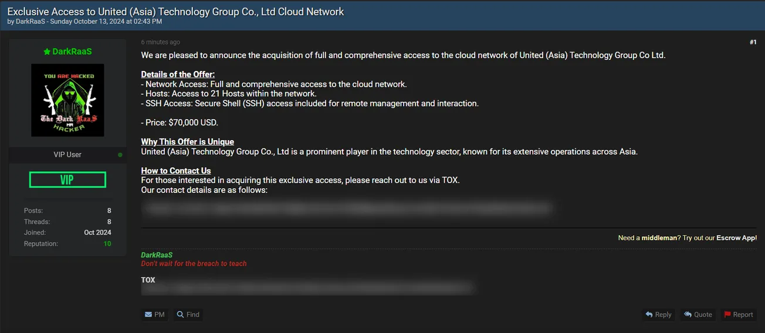Image resolution: width=765 pixels, height=333 pixels.
Task: Open the "You Are Hacked" avatar image
Action: pos(67,100)
